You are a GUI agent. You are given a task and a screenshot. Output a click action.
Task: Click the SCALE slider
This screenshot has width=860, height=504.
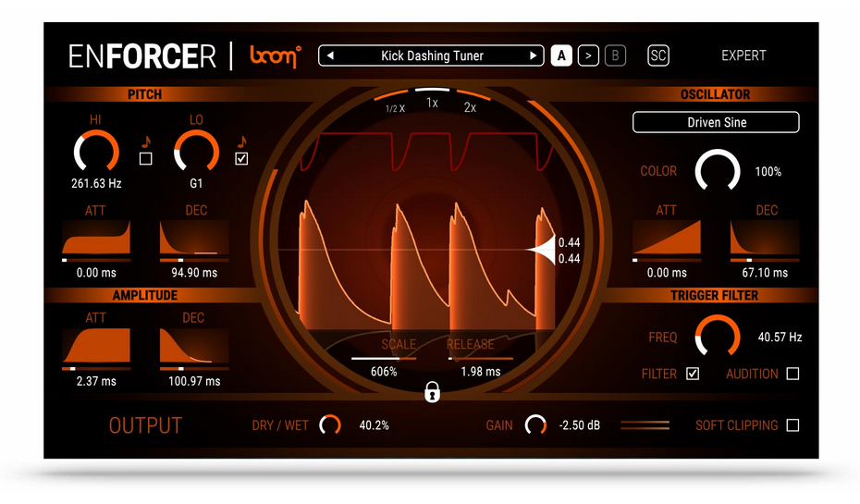pos(384,359)
